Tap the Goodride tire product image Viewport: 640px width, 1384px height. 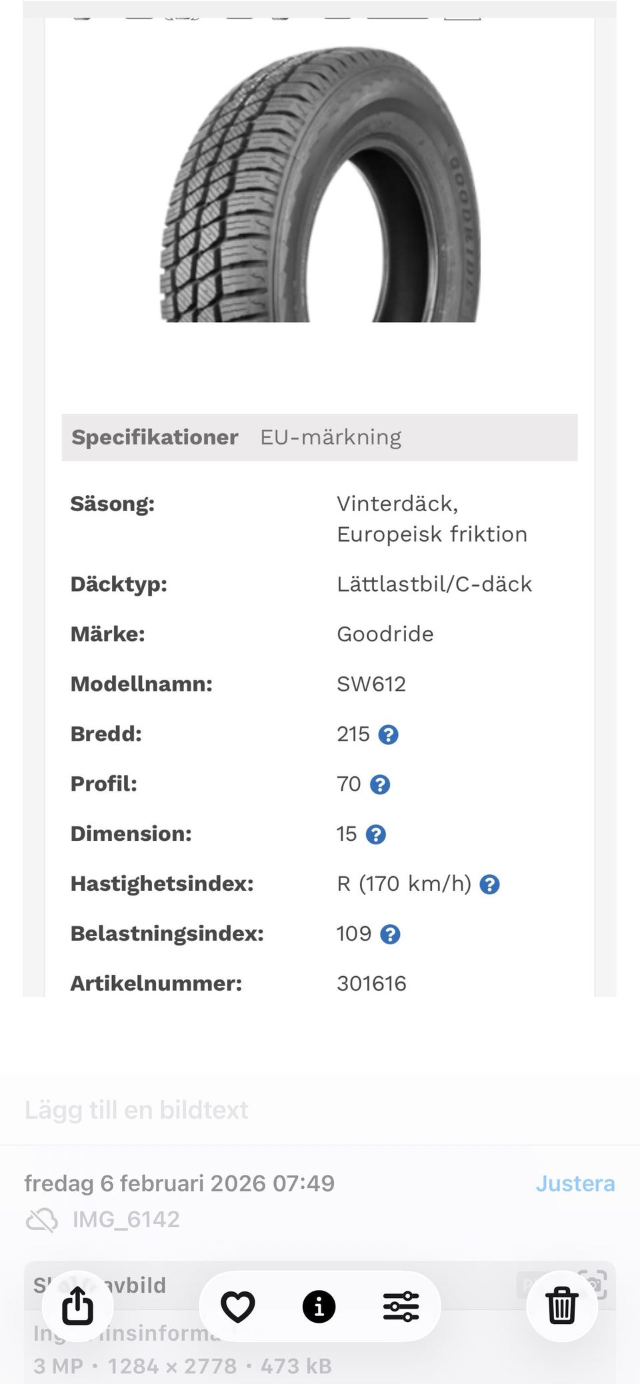tap(320, 185)
